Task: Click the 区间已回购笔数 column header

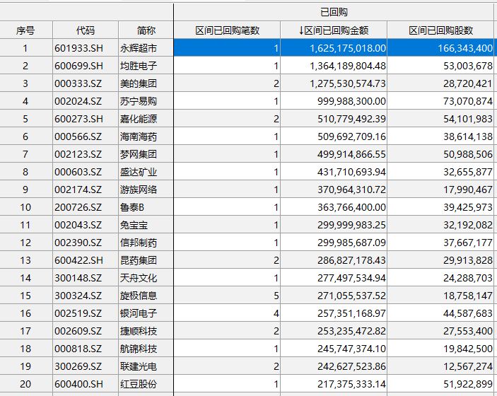Action: (227, 30)
